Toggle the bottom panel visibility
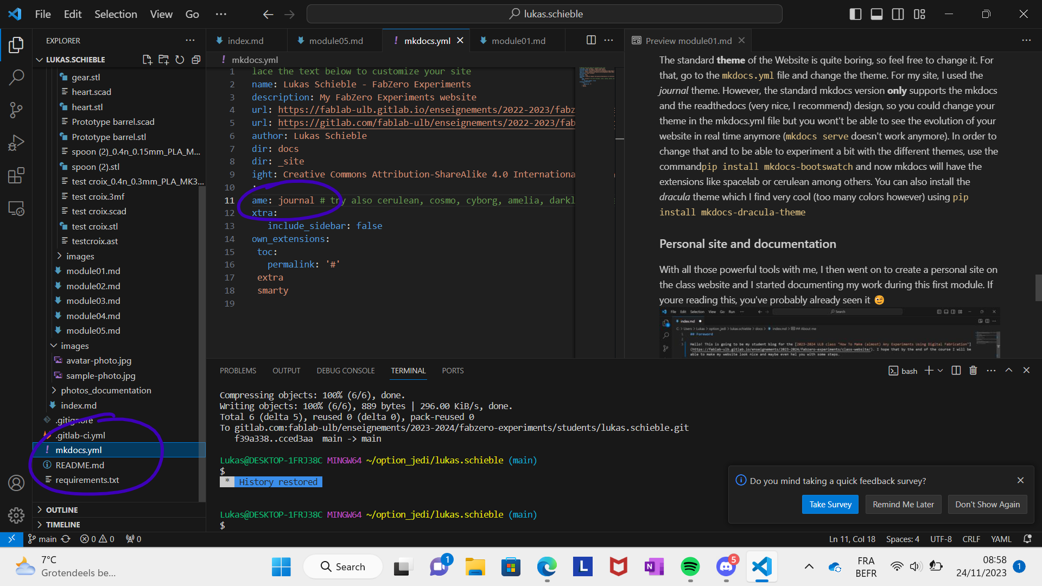Image resolution: width=1042 pixels, height=586 pixels. pyautogui.click(x=876, y=14)
